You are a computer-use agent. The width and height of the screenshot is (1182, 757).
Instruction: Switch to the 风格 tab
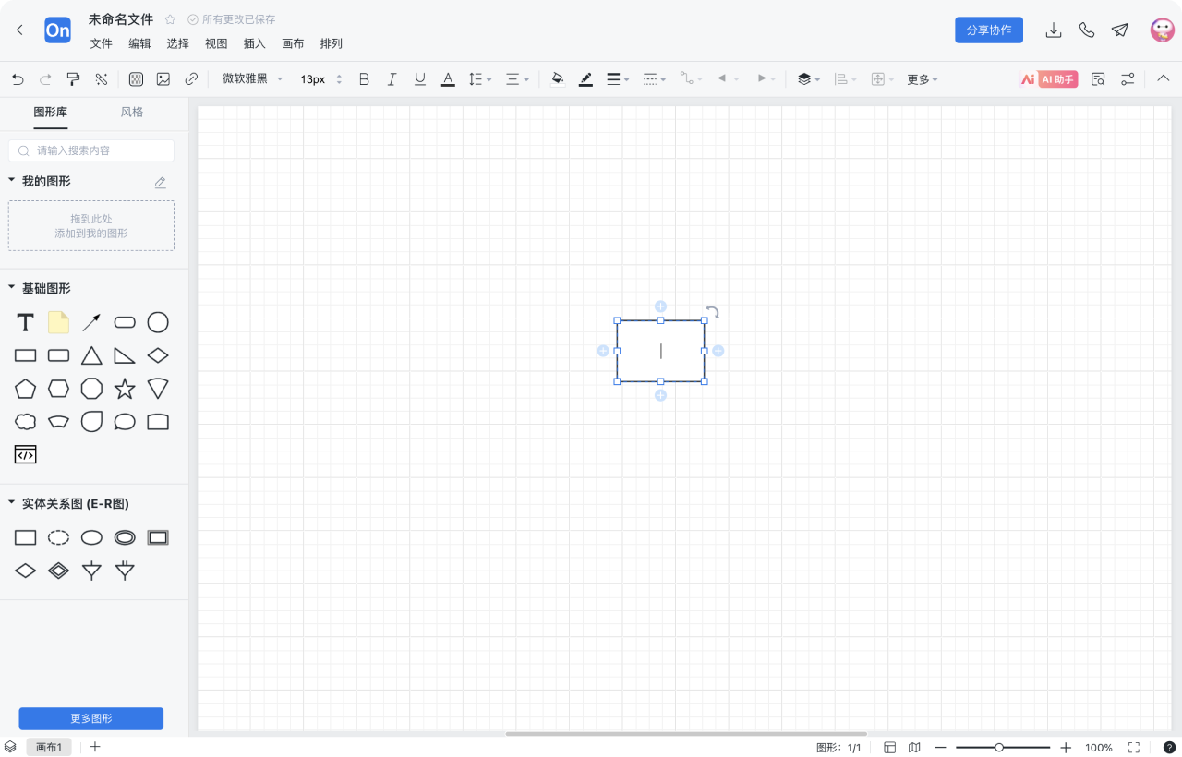click(x=132, y=112)
